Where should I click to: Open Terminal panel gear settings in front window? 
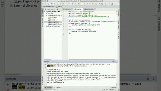(x=113, y=62)
